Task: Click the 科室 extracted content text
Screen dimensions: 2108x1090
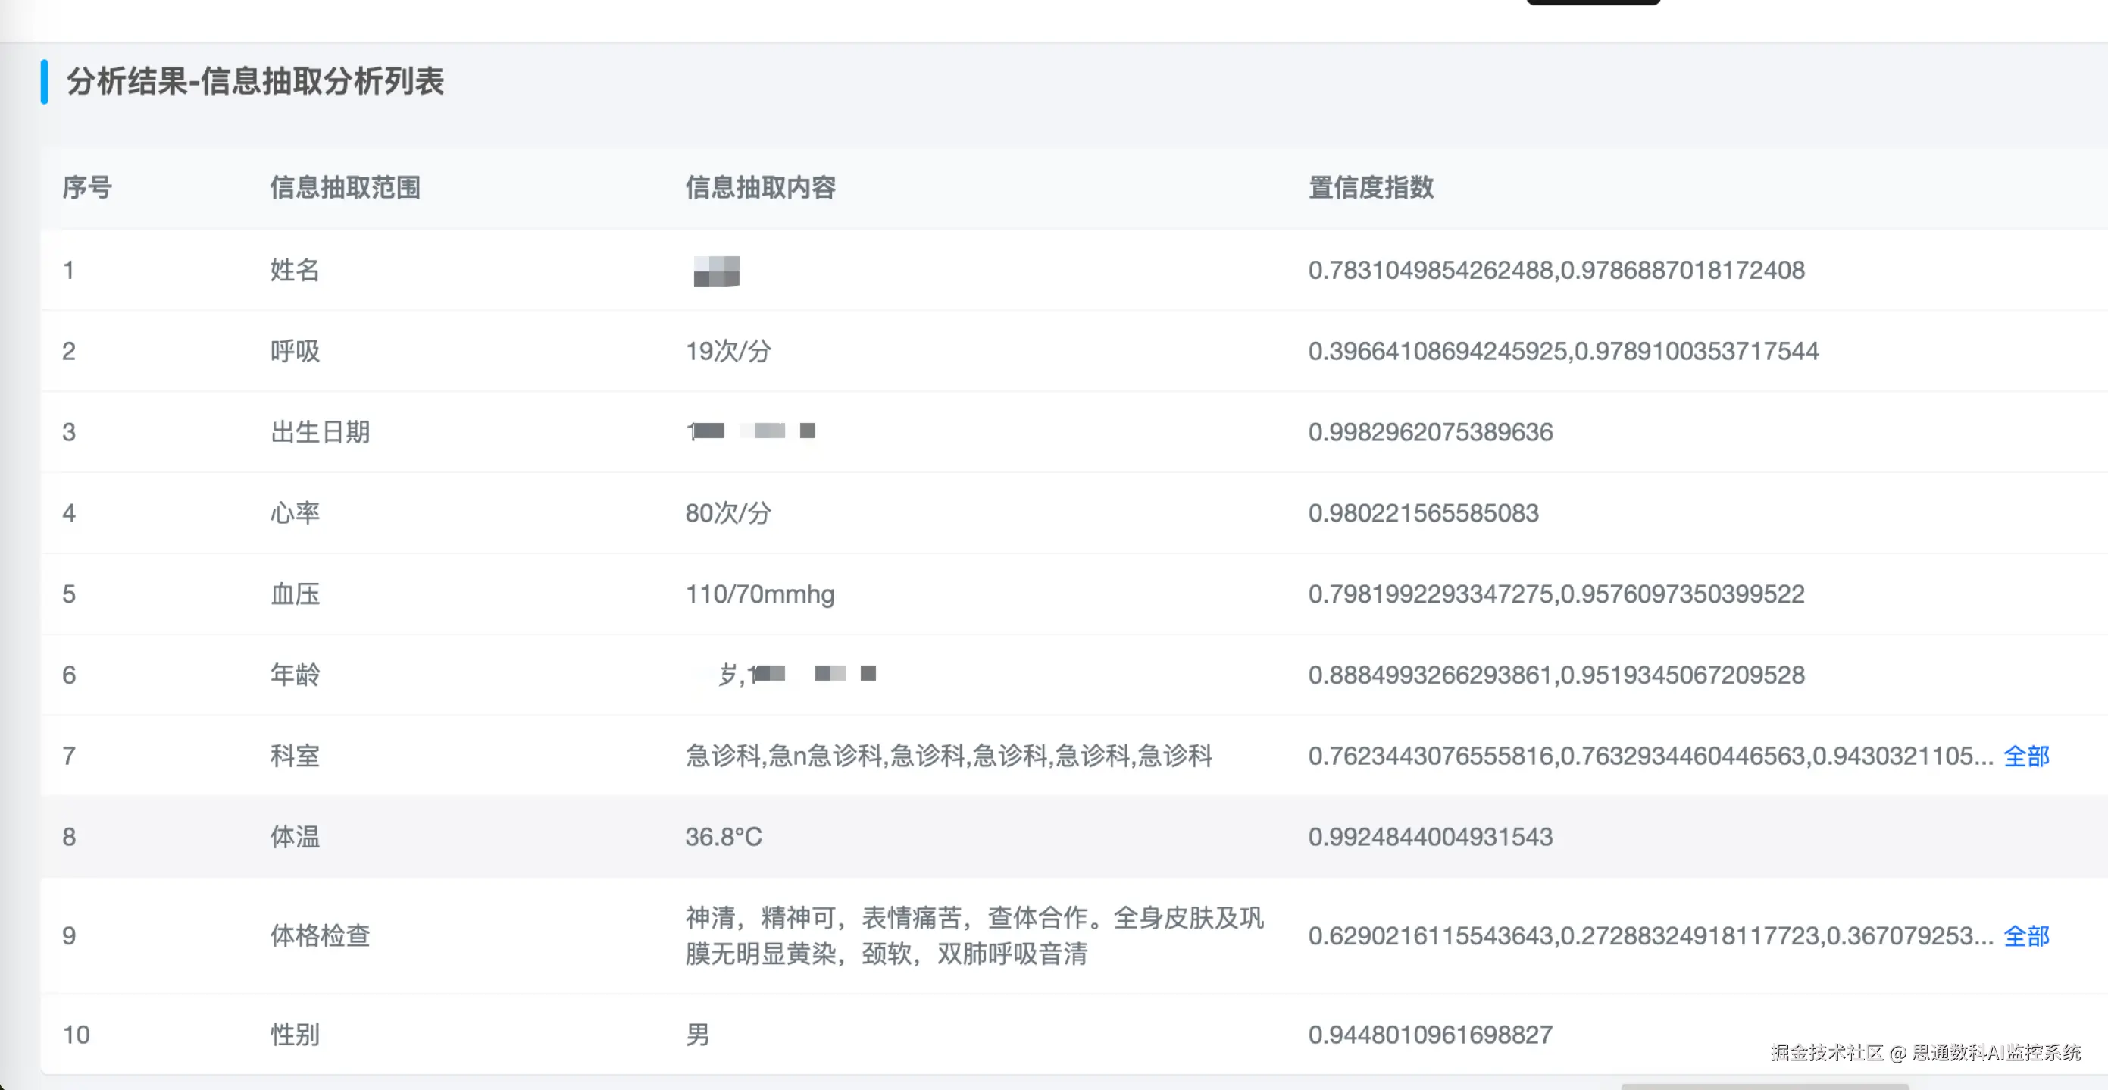Action: click(x=948, y=755)
